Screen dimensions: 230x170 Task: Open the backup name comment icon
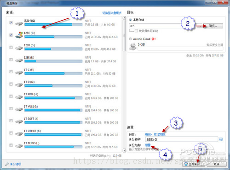pyautogui.click(x=221, y=139)
